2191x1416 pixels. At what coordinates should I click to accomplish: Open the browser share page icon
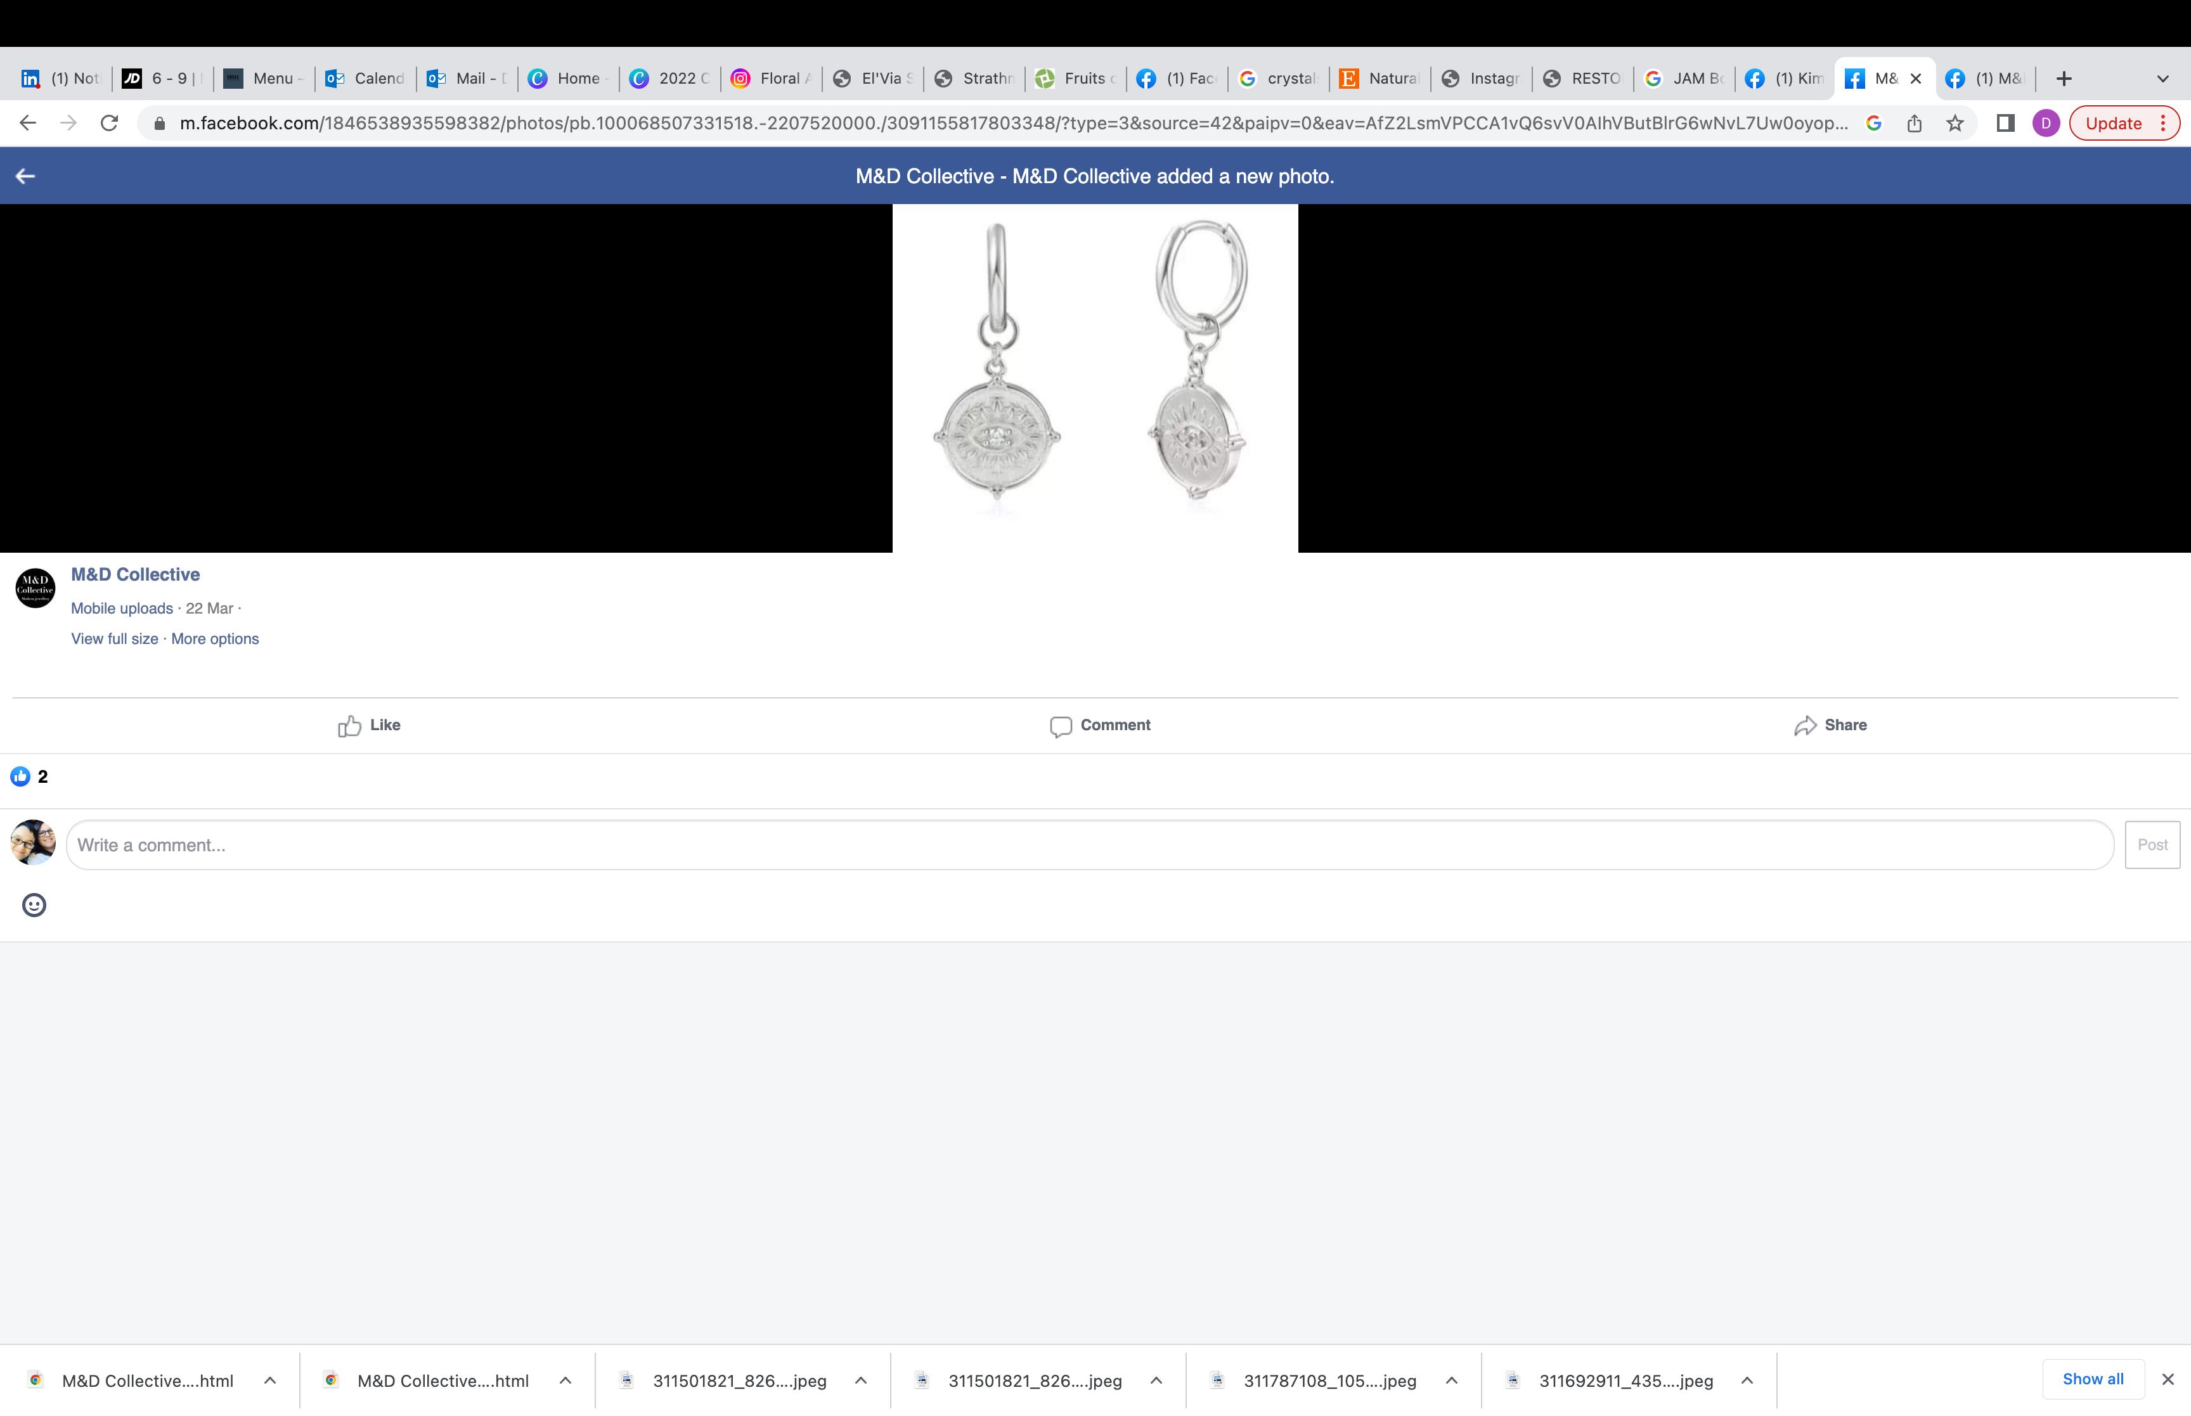(x=1914, y=123)
